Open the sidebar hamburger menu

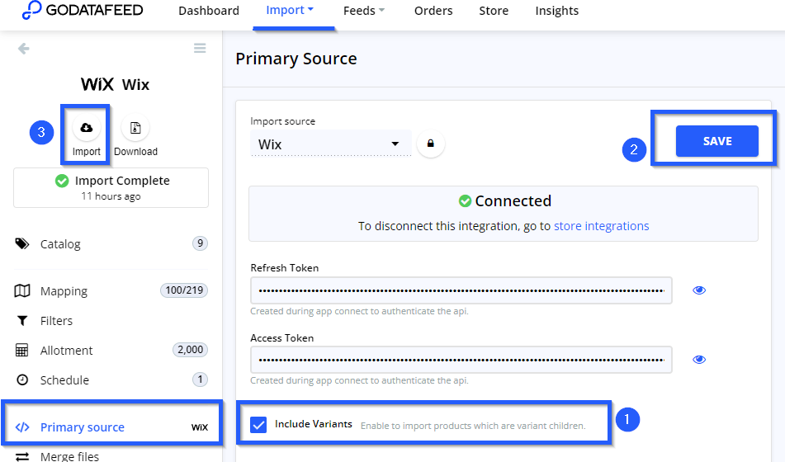(x=200, y=48)
